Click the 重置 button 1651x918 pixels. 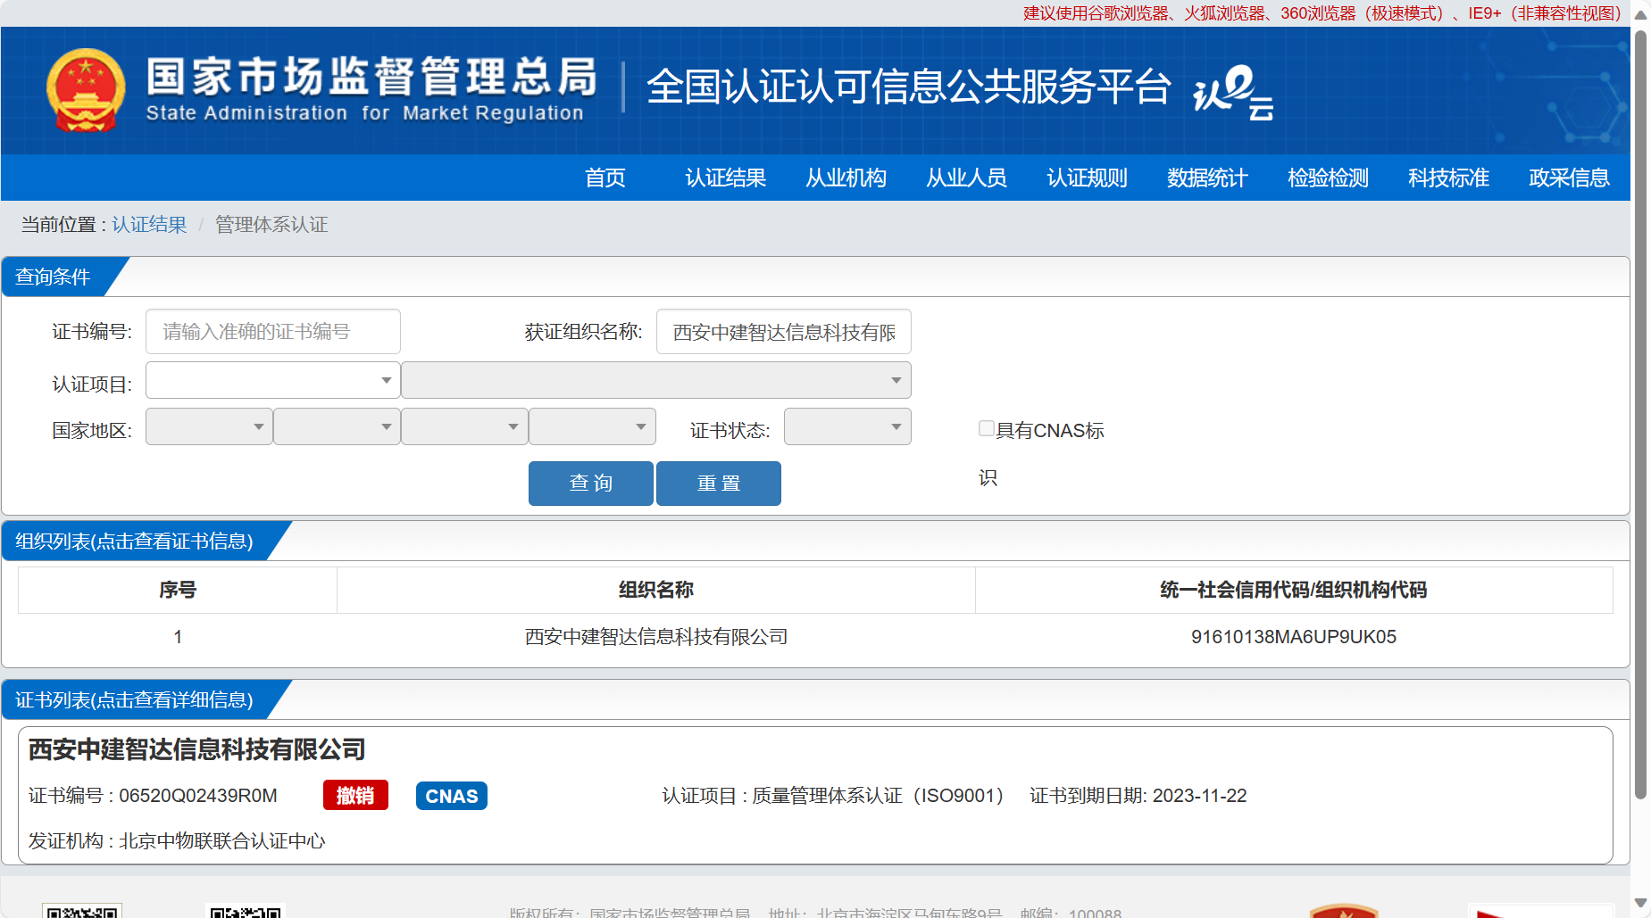pos(719,484)
